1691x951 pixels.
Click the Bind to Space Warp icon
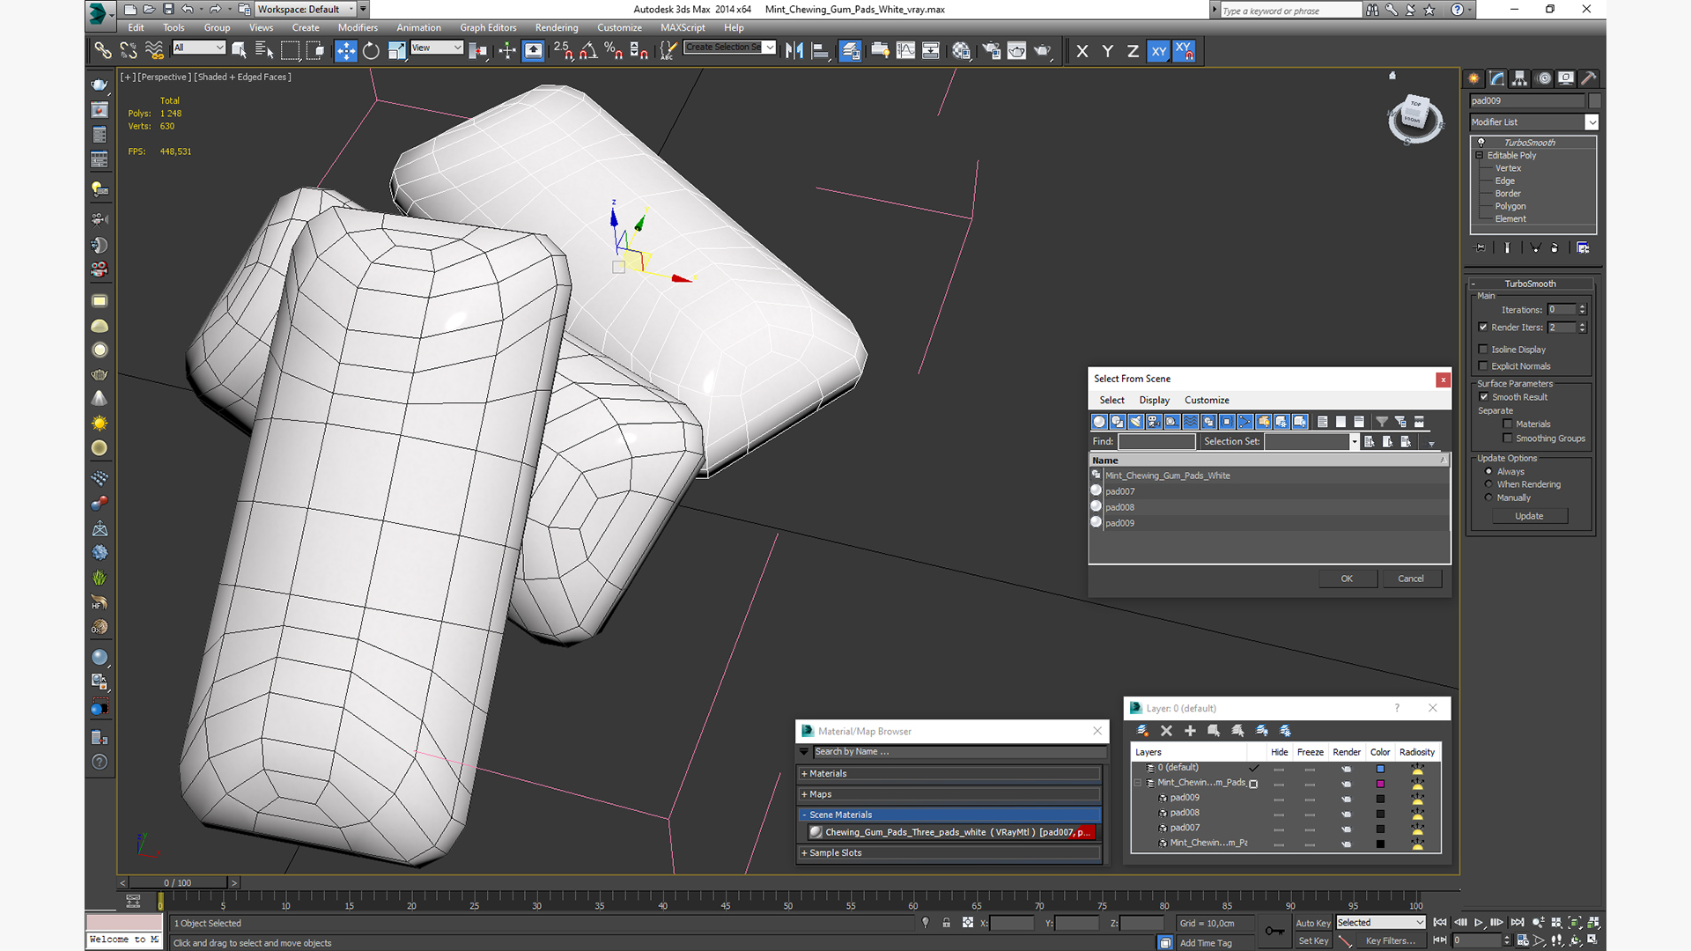click(154, 51)
